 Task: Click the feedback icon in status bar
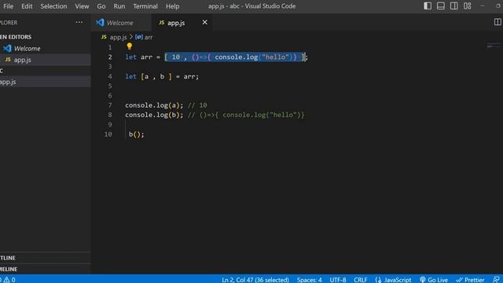(496, 280)
